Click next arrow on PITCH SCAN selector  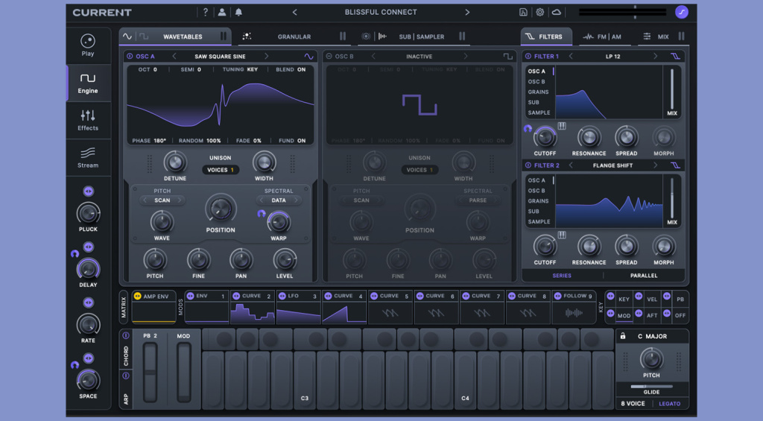pyautogui.click(x=179, y=200)
